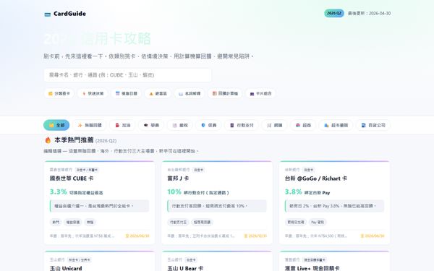Image resolution: width=434 pixels, height=271 pixels.
Task: Click the 富邦 J 卡 description quote box
Action: click(217, 206)
